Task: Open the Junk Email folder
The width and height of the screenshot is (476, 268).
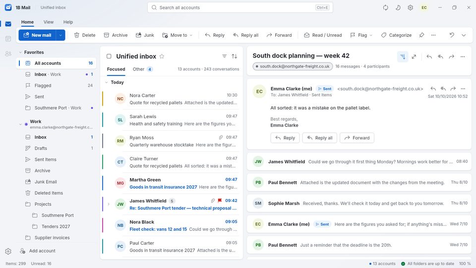Action: [56, 182]
